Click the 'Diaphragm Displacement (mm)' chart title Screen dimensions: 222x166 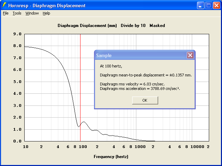point(87,26)
